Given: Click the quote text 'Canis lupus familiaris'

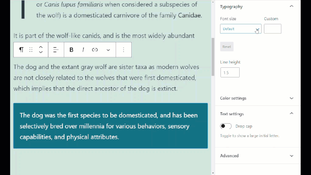Looking at the screenshot, I should point(73,5).
